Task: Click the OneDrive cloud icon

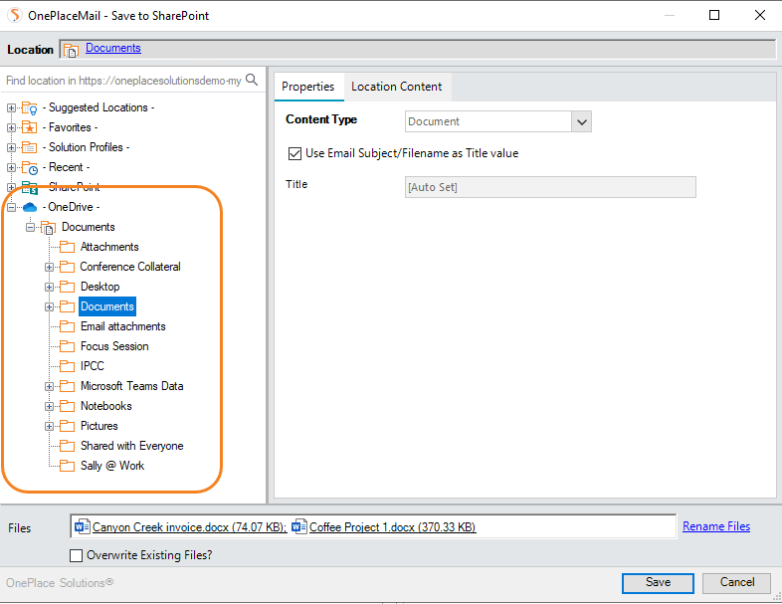Action: [30, 207]
